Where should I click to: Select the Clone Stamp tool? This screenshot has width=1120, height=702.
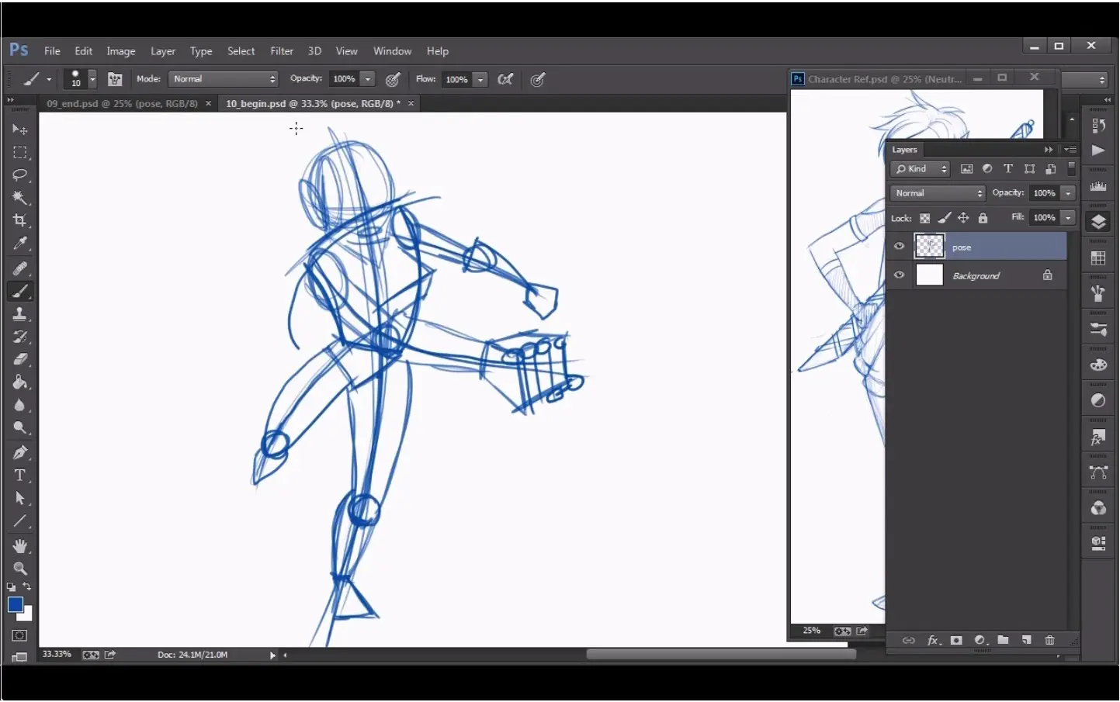(20, 314)
